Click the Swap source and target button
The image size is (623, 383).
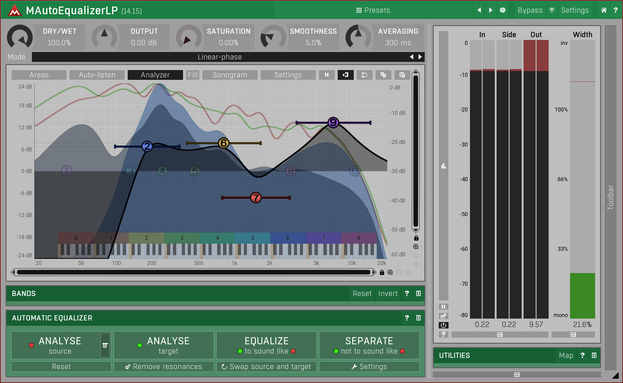266,367
